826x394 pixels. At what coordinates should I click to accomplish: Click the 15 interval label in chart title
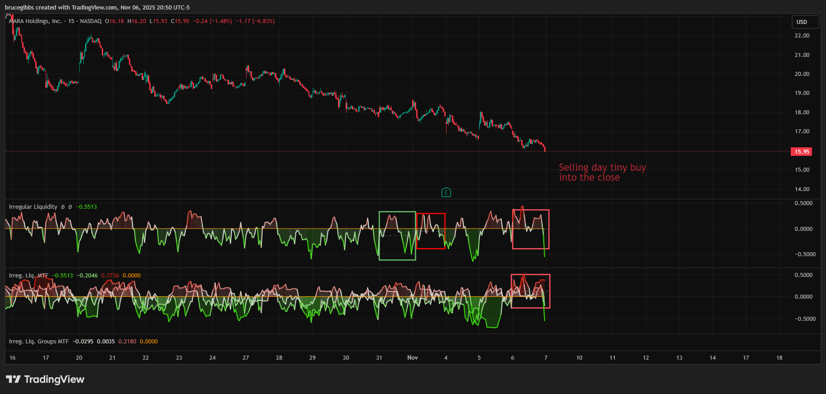71,21
